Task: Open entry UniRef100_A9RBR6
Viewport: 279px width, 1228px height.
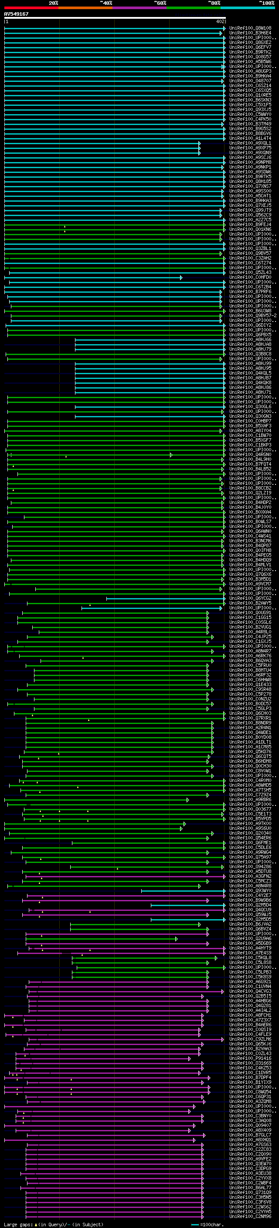Action: tap(250, 800)
